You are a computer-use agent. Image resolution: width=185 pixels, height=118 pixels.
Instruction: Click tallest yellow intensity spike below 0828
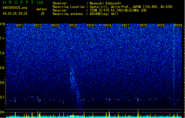pyautogui.click(x=138, y=113)
